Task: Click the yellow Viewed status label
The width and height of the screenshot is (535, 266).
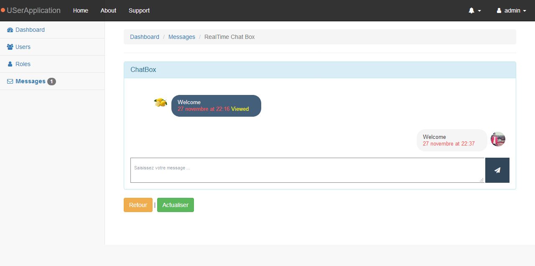Action: point(240,109)
